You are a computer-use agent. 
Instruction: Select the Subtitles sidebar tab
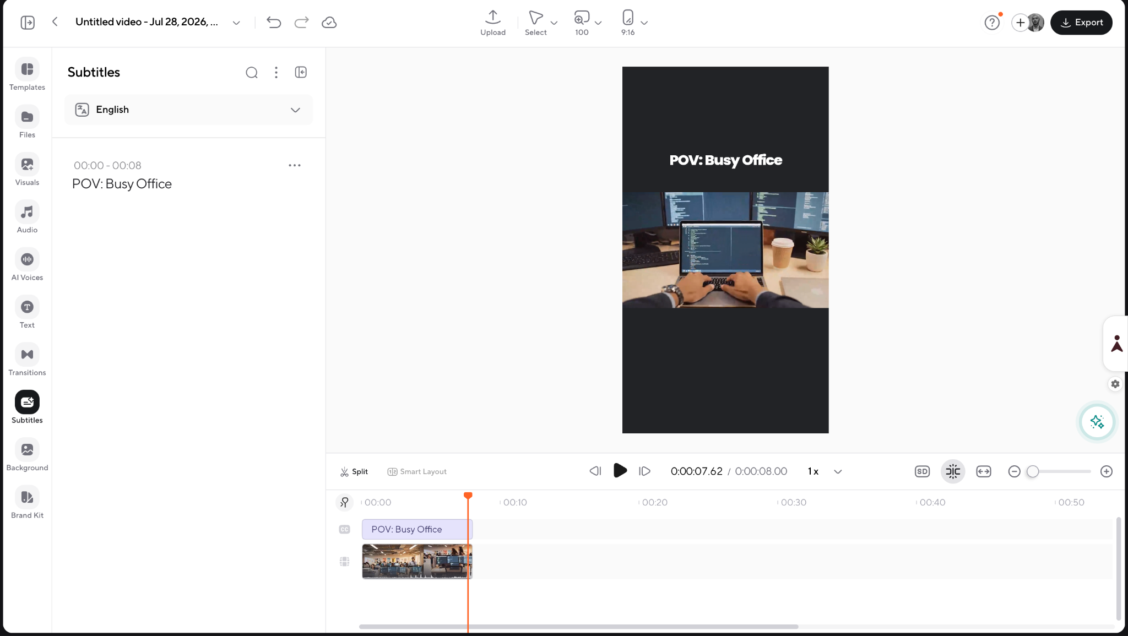click(27, 407)
